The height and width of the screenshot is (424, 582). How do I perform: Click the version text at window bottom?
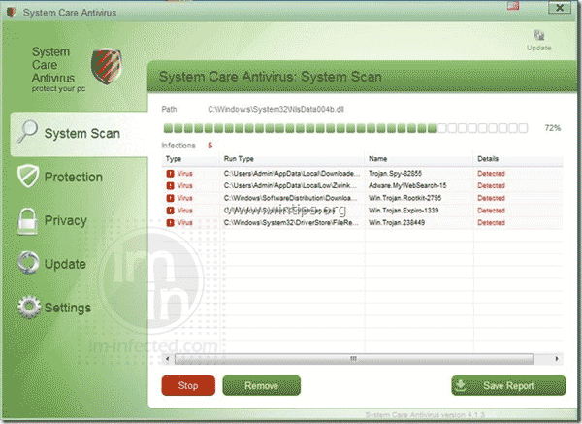click(x=425, y=414)
